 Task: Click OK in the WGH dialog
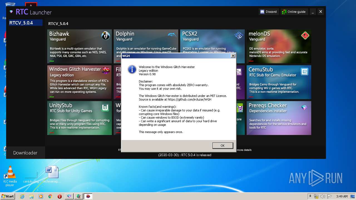(x=222, y=146)
